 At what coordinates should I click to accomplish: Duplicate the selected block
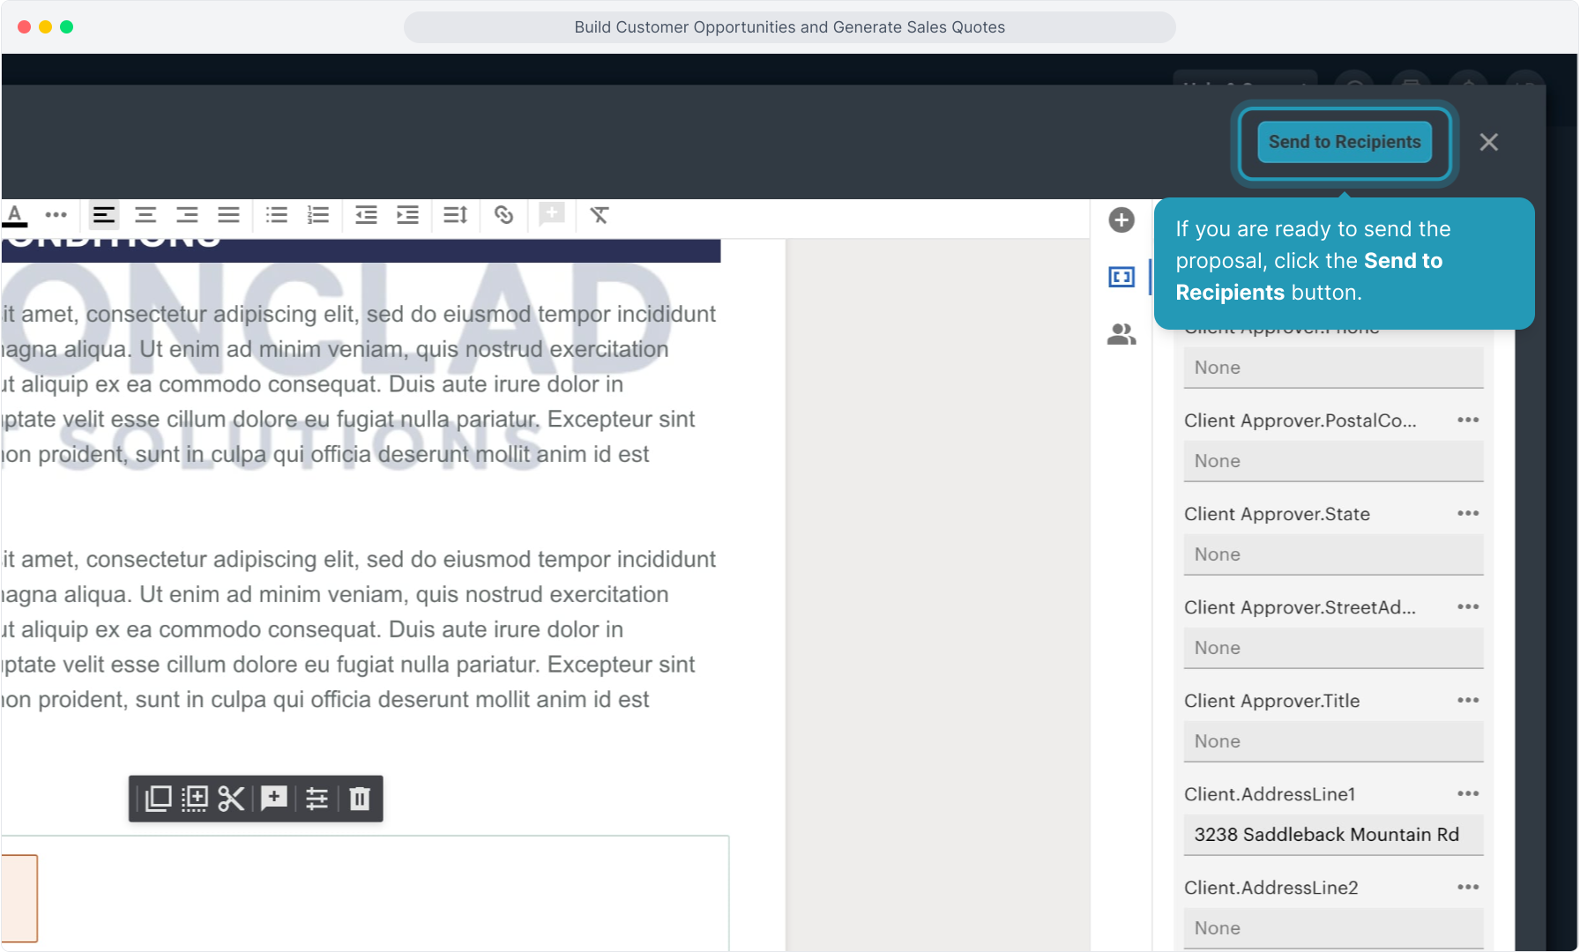[158, 799]
